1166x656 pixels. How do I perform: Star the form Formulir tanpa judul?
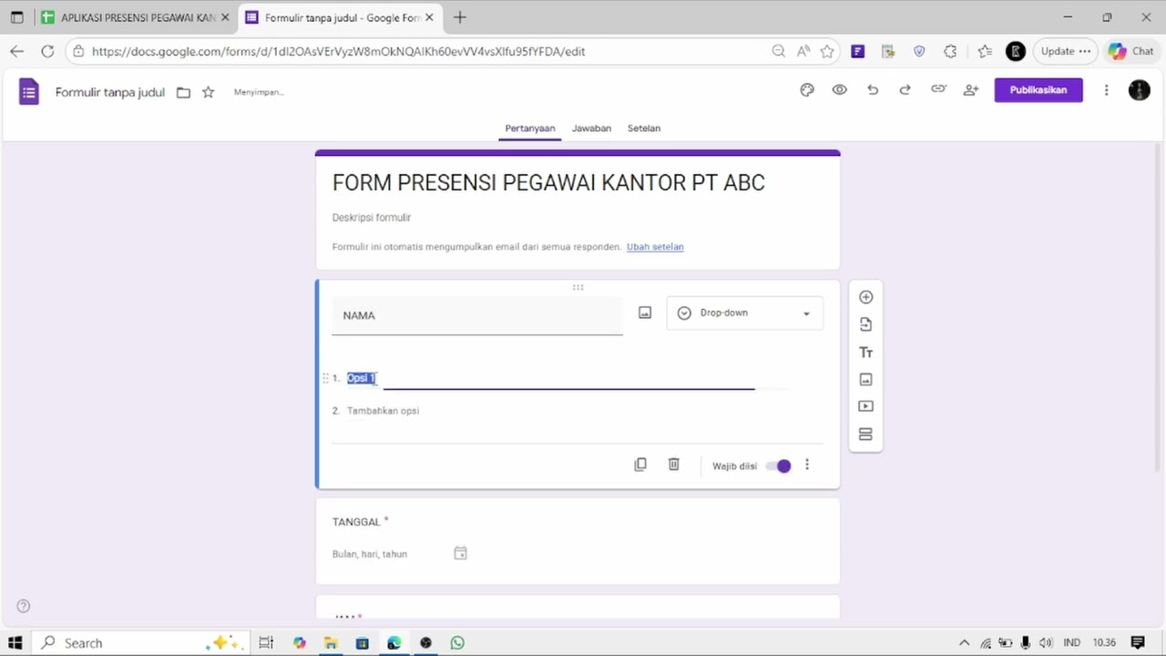(x=208, y=92)
